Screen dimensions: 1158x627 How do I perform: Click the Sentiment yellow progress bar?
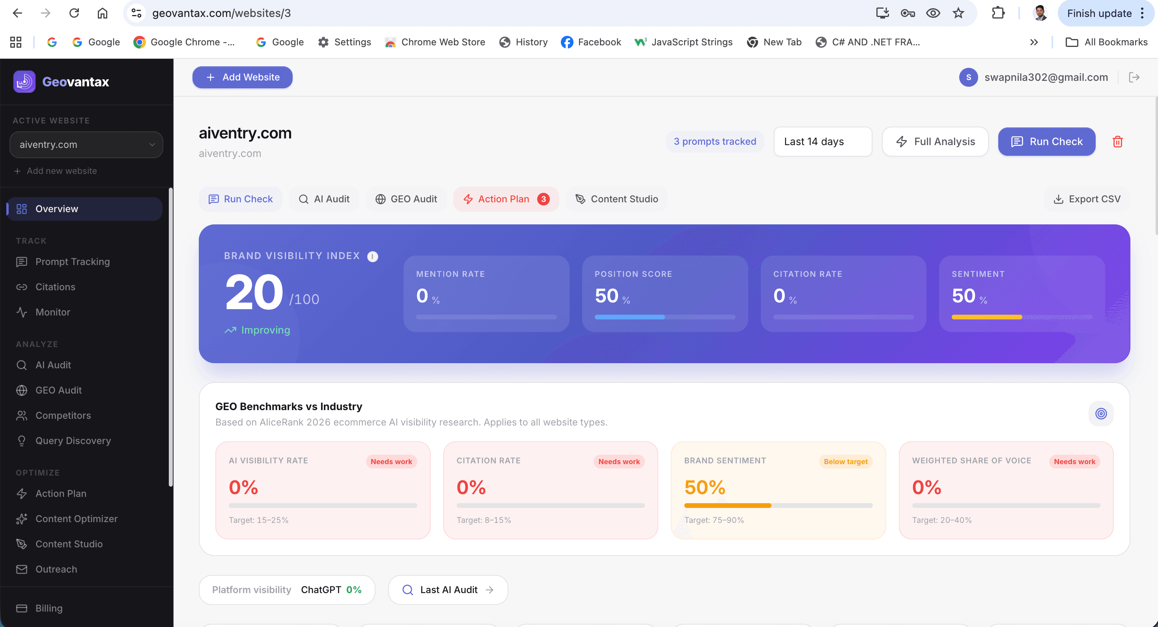[x=986, y=317]
